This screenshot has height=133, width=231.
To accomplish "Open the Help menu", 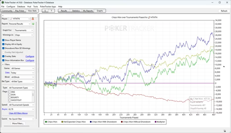I will (60, 7).
